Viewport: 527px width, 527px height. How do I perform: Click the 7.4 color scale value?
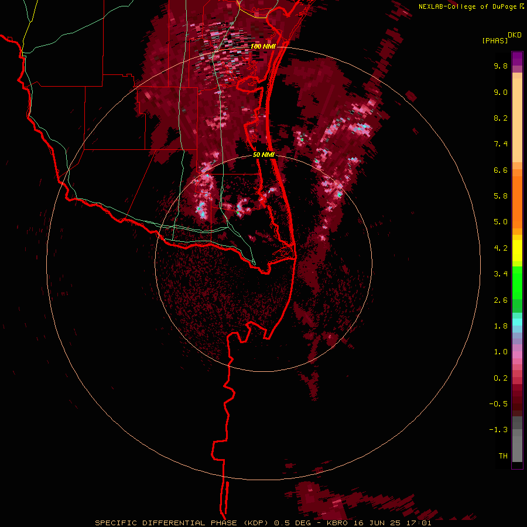(501, 144)
